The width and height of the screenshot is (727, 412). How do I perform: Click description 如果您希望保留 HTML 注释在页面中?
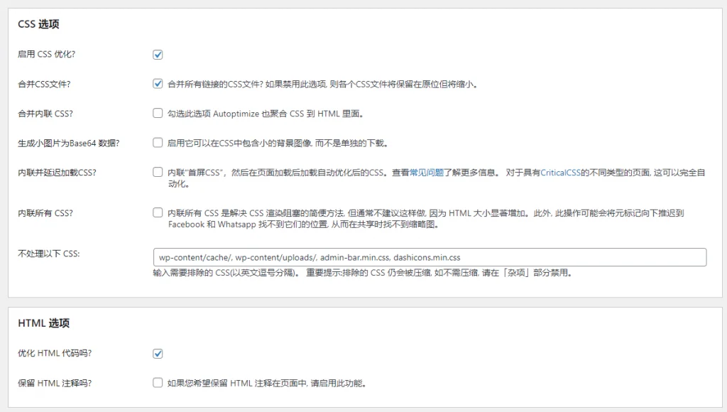pyautogui.click(x=267, y=384)
